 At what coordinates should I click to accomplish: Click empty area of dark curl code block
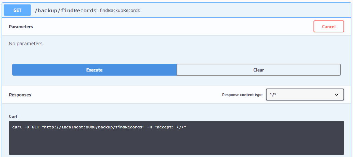(176, 143)
